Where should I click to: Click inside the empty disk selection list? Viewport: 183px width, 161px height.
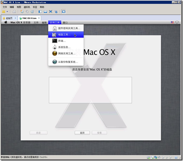(x=90, y=90)
